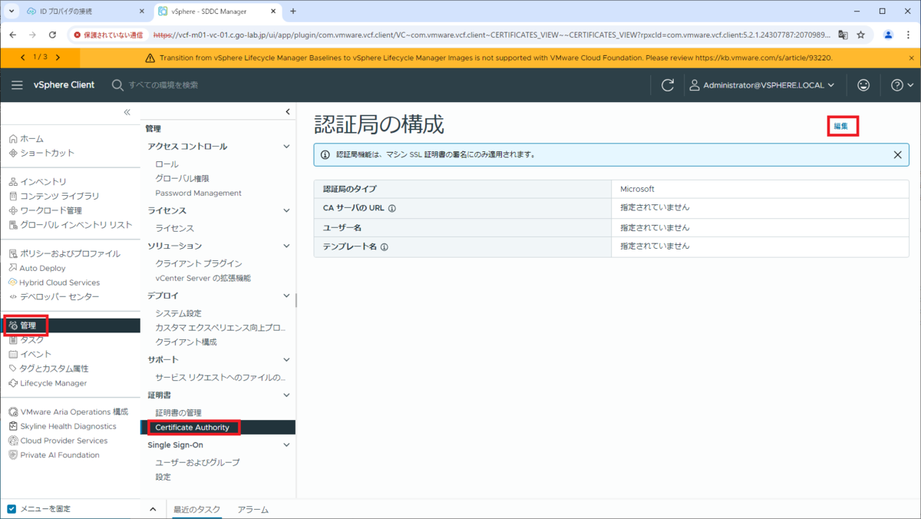The image size is (921, 519).
Task: Click the refresh icon in header
Action: point(668,85)
